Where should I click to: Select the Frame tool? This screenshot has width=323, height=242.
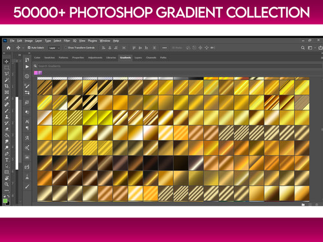pos(6,92)
